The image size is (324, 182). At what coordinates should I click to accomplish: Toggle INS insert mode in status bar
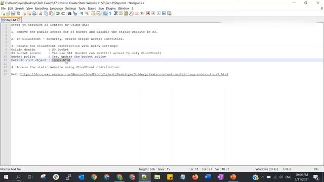coord(316,169)
